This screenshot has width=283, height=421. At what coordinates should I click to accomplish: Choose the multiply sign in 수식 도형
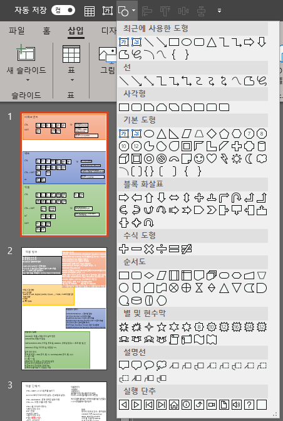[x=149, y=249]
